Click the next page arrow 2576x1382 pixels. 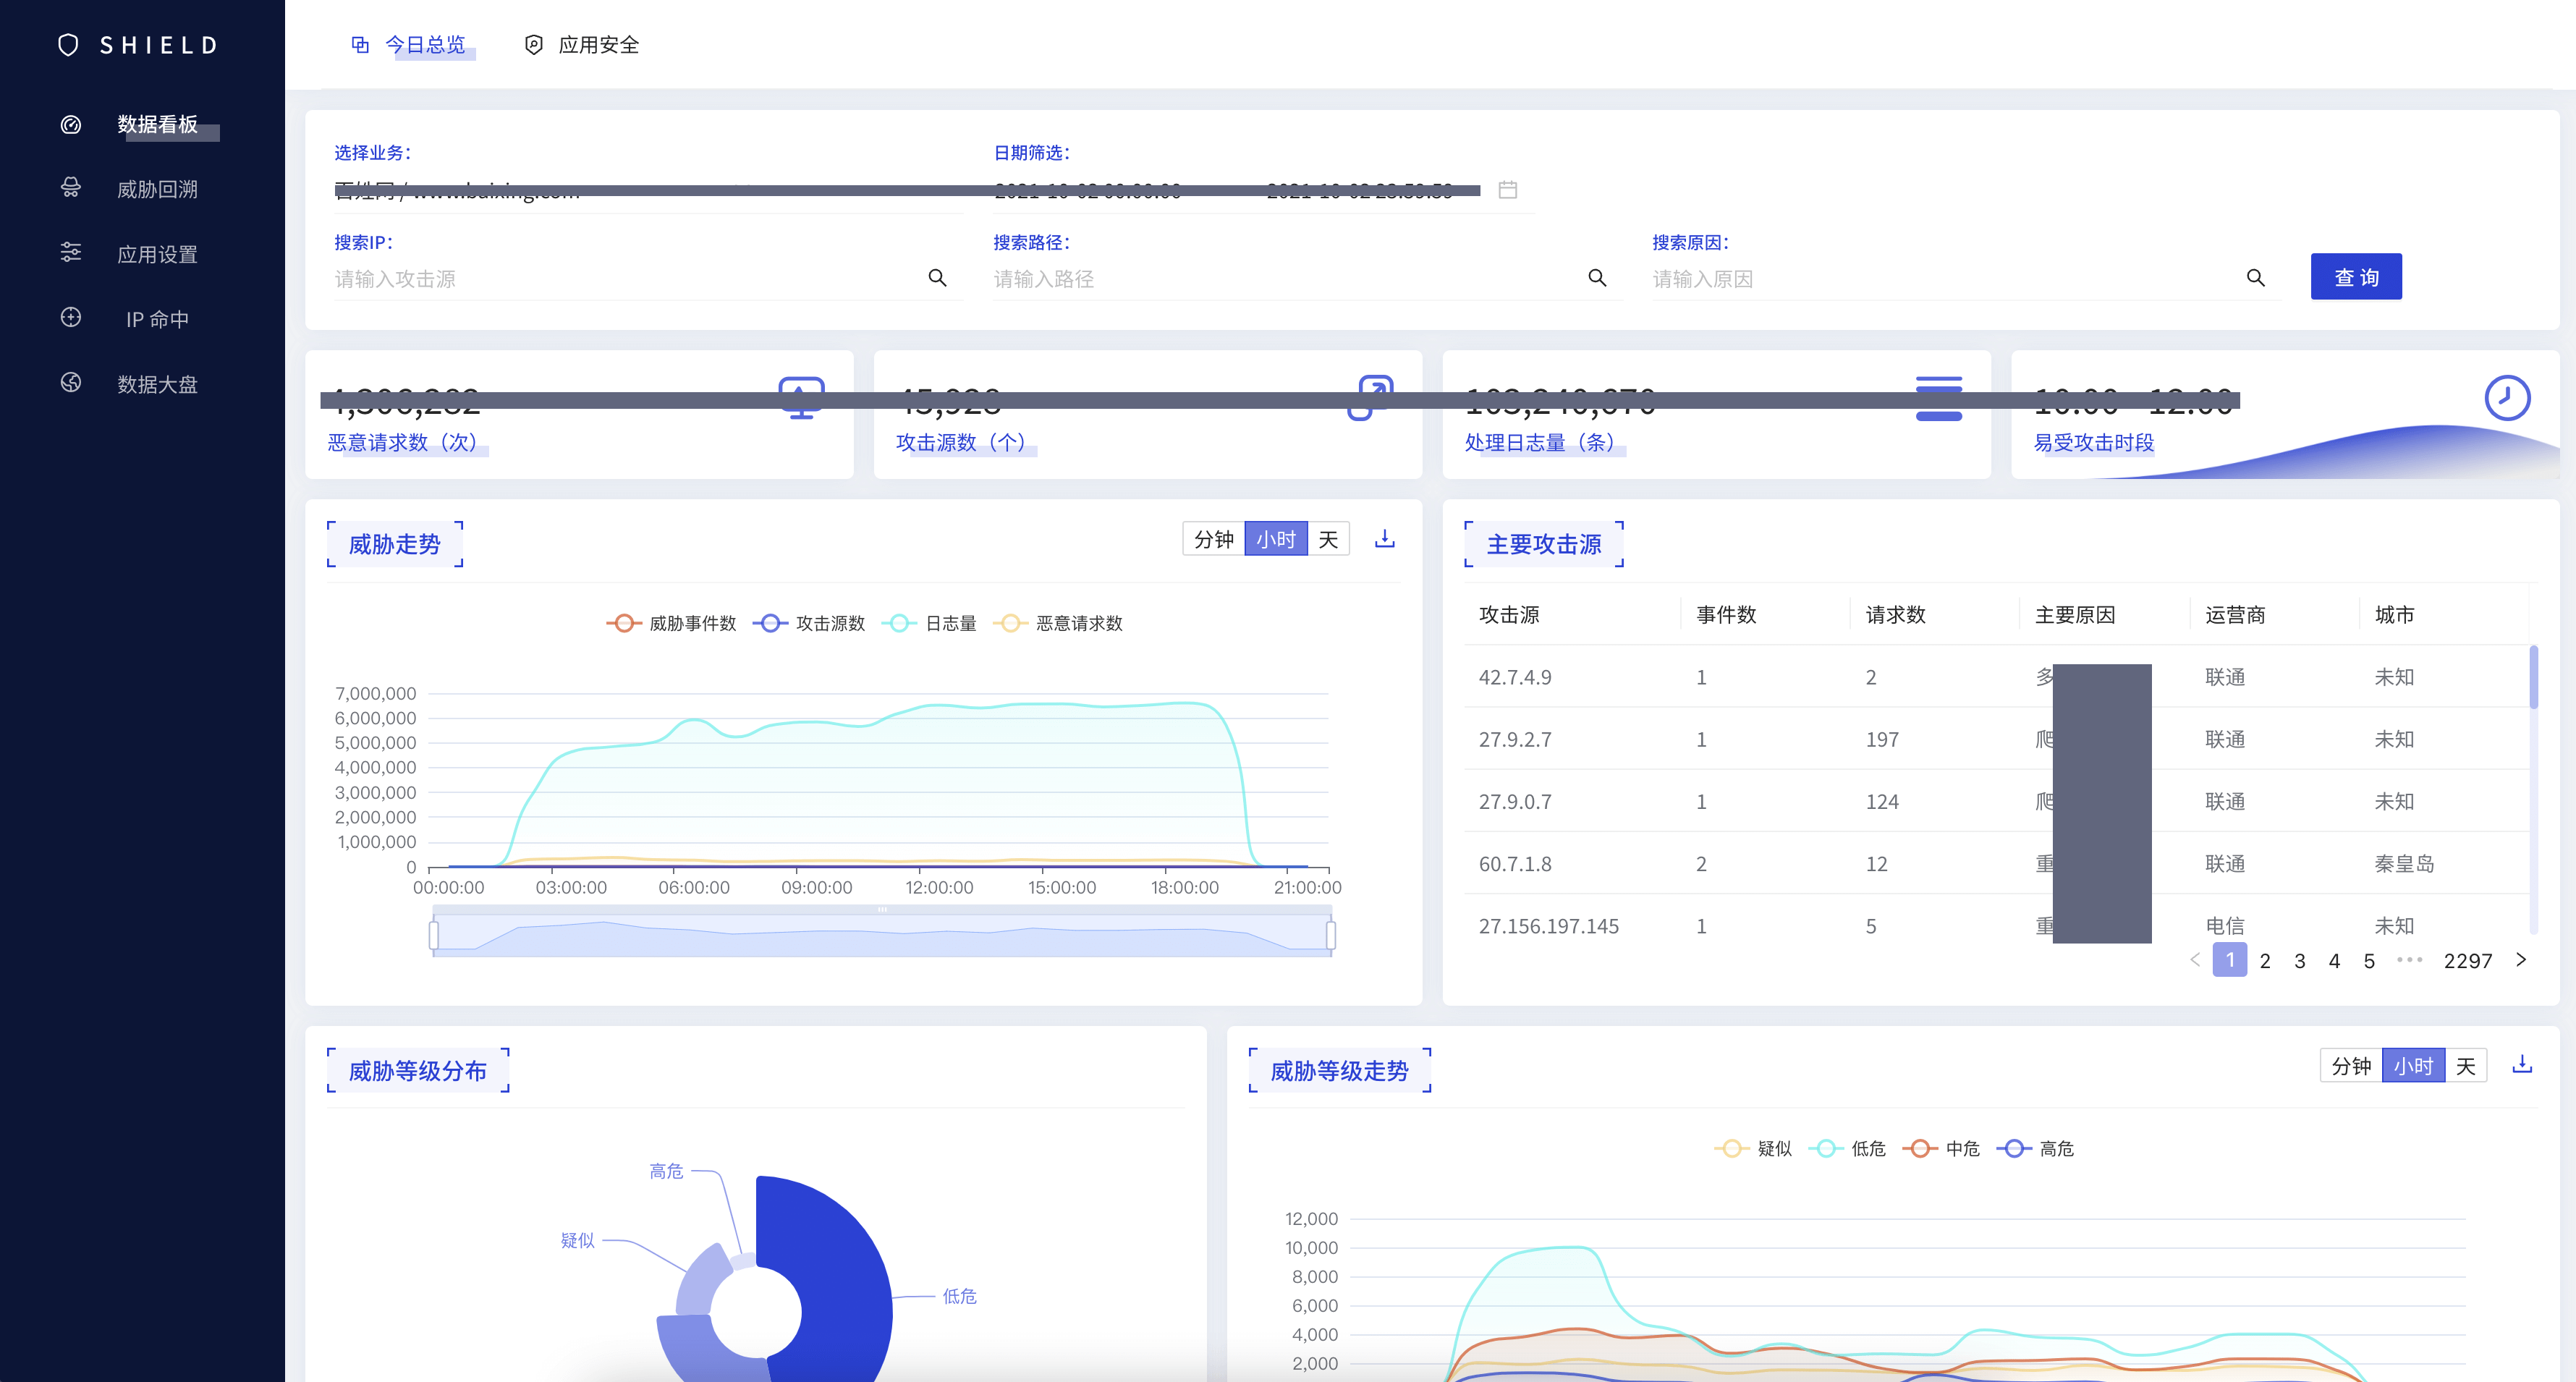pyautogui.click(x=2521, y=960)
